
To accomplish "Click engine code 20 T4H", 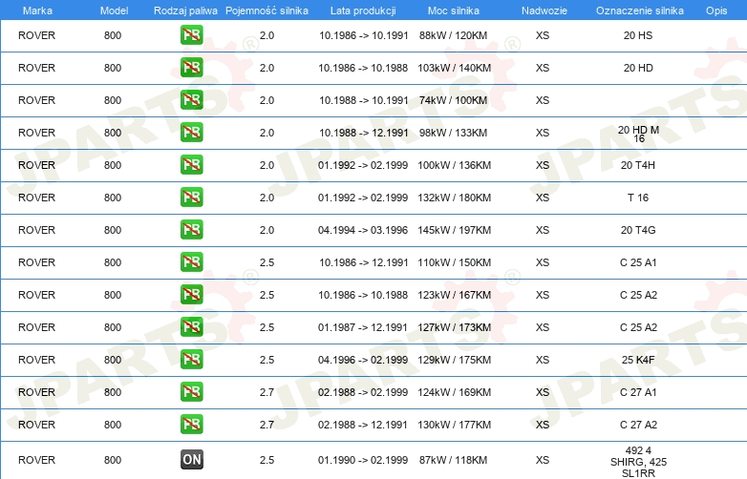I will [638, 165].
